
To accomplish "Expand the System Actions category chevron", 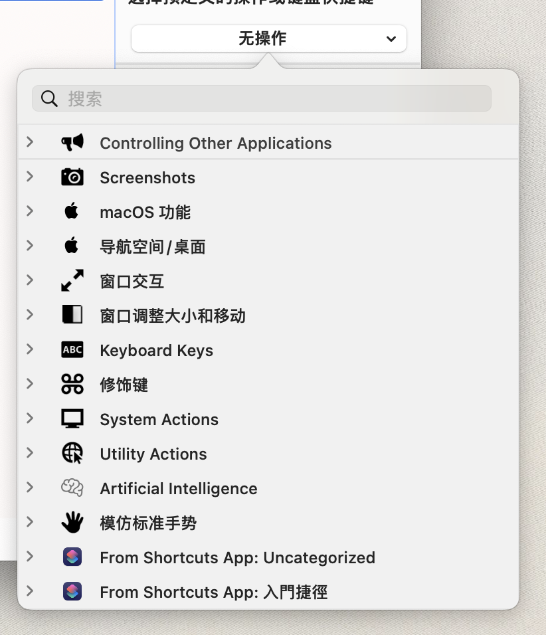I will 30,418.
